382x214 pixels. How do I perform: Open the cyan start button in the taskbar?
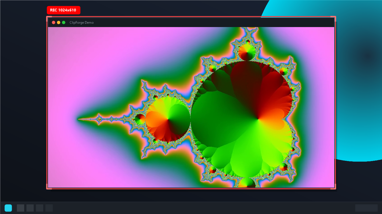click(x=8, y=208)
